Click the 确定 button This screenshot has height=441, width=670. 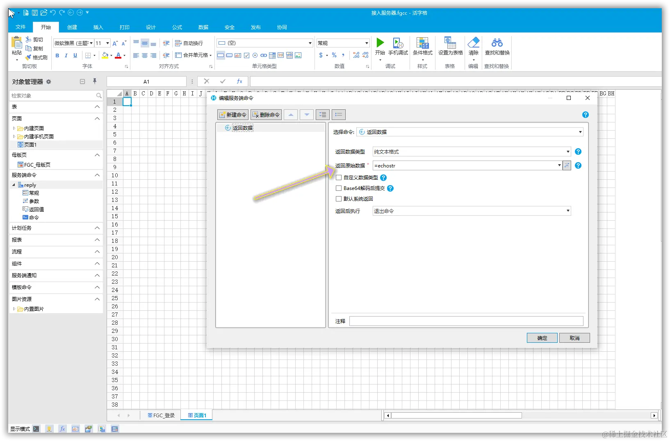tap(542, 338)
